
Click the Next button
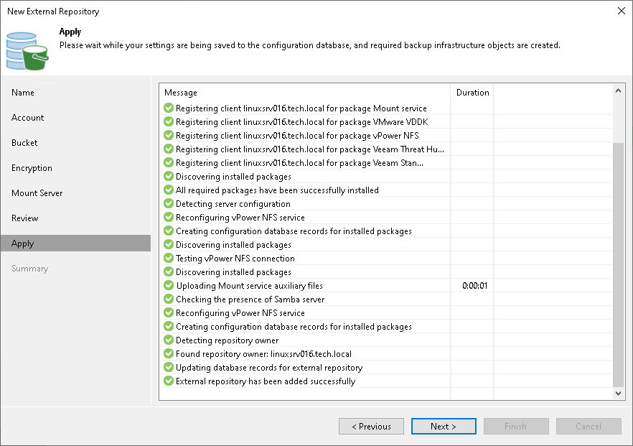pos(444,426)
